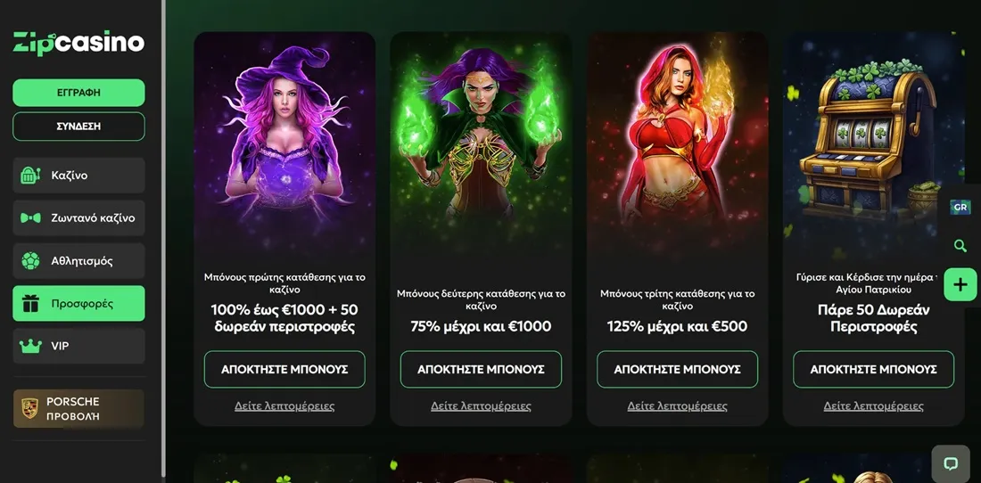Click the ΣΥΝΔΕΣΗ login button
The image size is (981, 483).
[x=78, y=127]
